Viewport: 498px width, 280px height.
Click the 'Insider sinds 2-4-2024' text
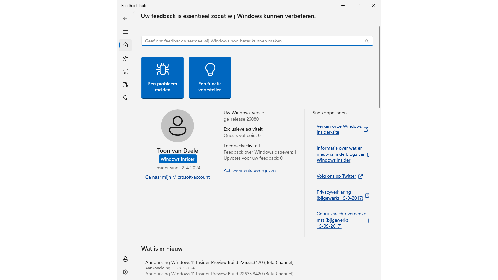click(x=178, y=168)
